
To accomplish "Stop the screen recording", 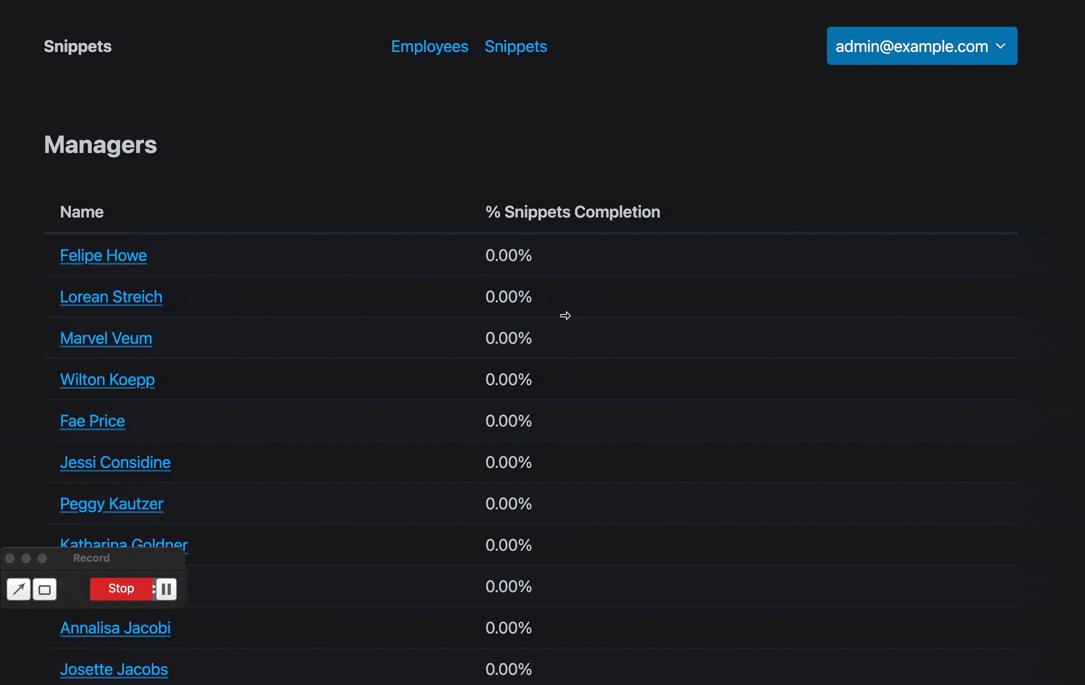I will (120, 588).
